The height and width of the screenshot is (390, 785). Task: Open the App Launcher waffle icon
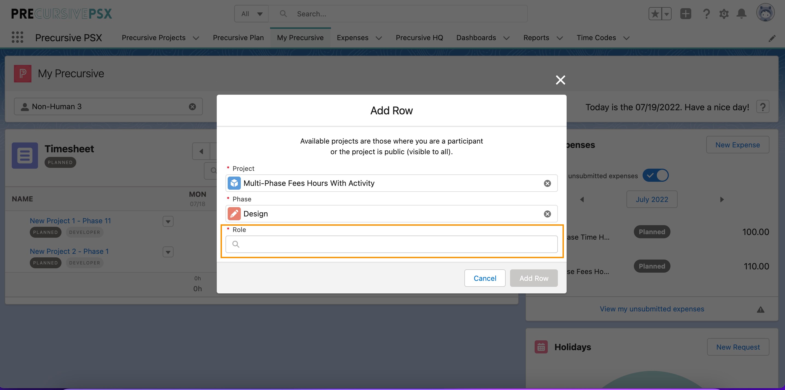[x=17, y=37]
